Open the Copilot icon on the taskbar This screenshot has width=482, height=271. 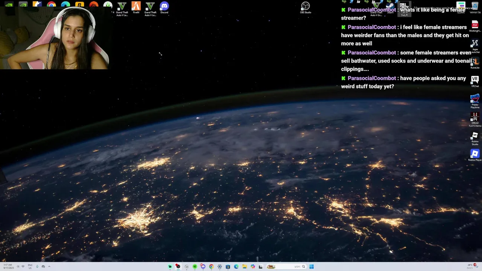pos(253,266)
